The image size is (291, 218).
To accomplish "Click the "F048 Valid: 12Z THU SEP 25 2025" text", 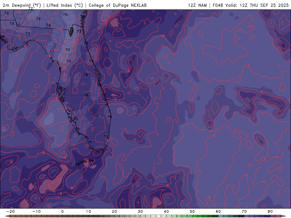I will [251, 5].
